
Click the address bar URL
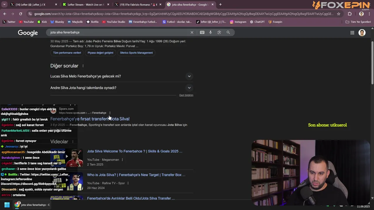pos(183,14)
